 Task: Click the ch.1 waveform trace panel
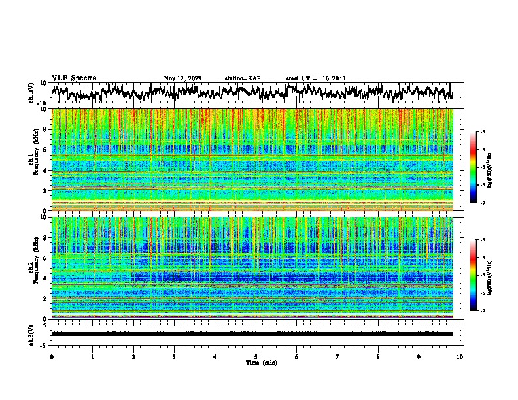(x=256, y=93)
